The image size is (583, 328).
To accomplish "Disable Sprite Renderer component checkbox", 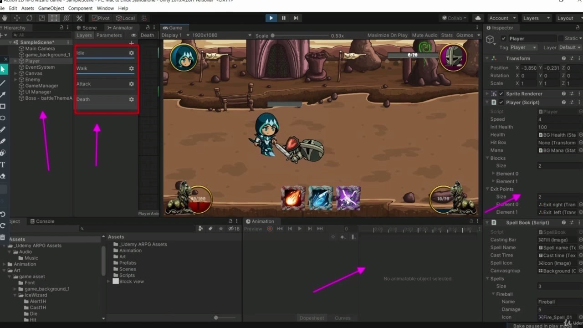I will (x=501, y=94).
